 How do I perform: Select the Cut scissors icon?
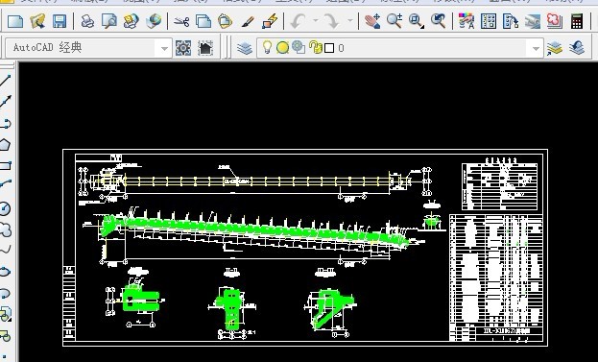181,21
